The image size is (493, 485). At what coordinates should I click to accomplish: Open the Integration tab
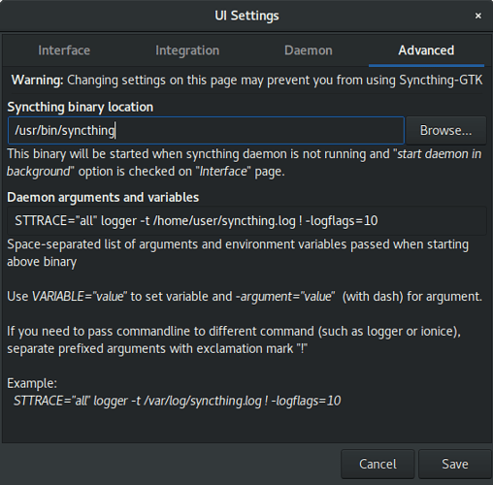point(187,50)
